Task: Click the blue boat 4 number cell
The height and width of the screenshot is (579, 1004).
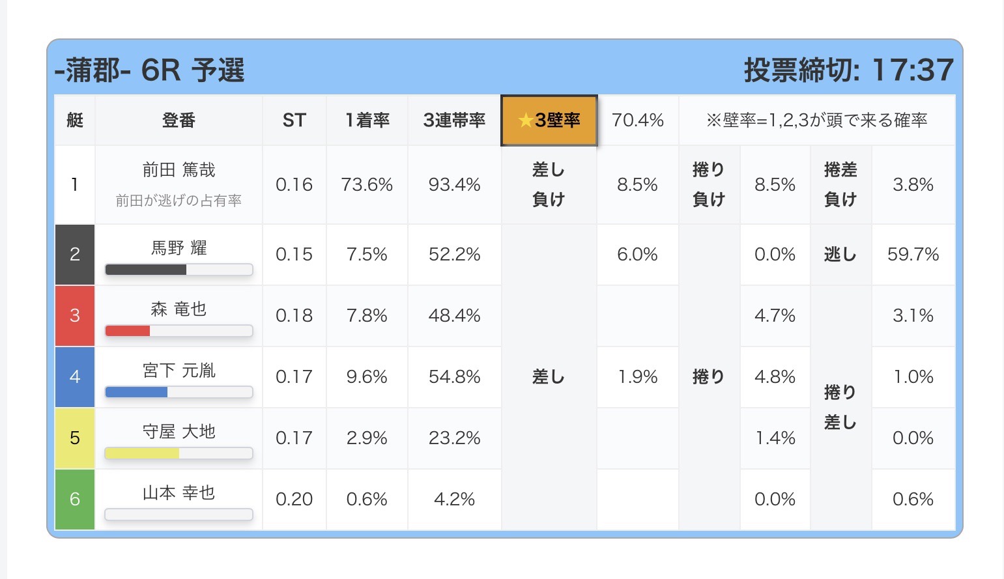Action: tap(75, 377)
